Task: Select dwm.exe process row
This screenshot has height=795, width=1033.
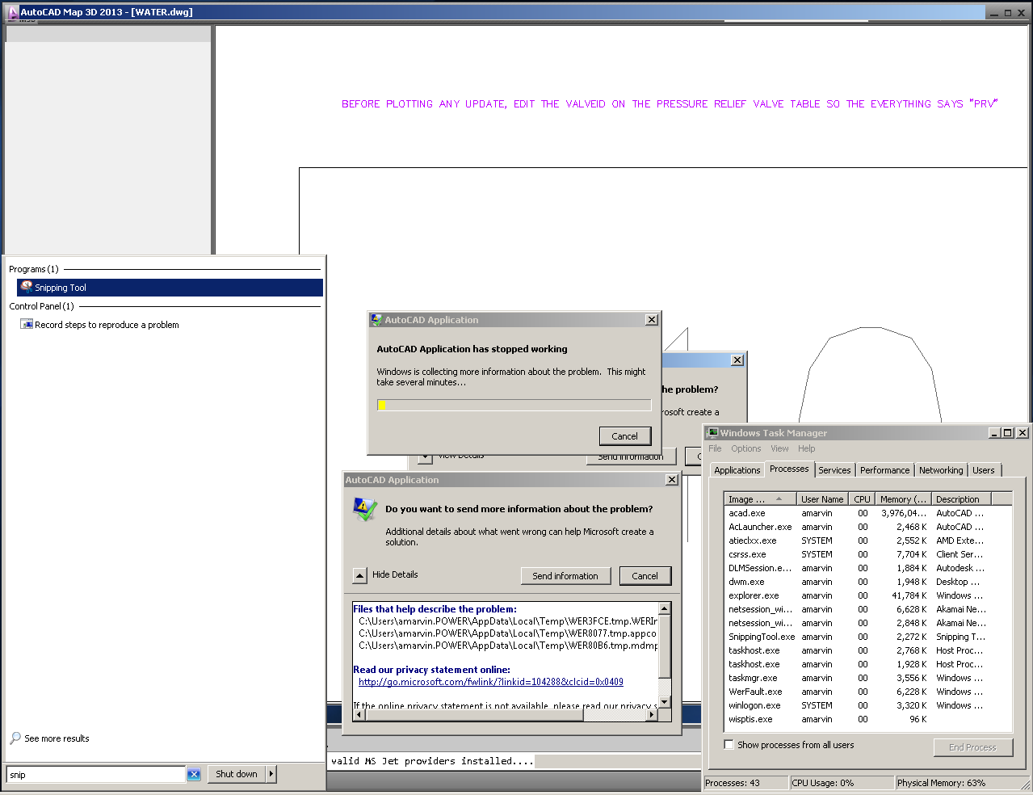Action: (868, 582)
